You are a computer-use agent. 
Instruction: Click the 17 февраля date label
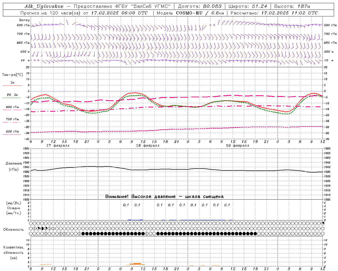pyautogui.click(x=58, y=146)
